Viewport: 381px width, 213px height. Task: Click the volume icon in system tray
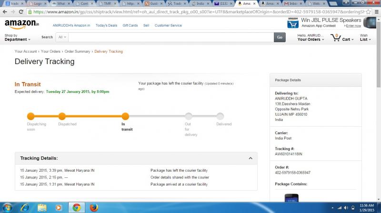[346, 208]
